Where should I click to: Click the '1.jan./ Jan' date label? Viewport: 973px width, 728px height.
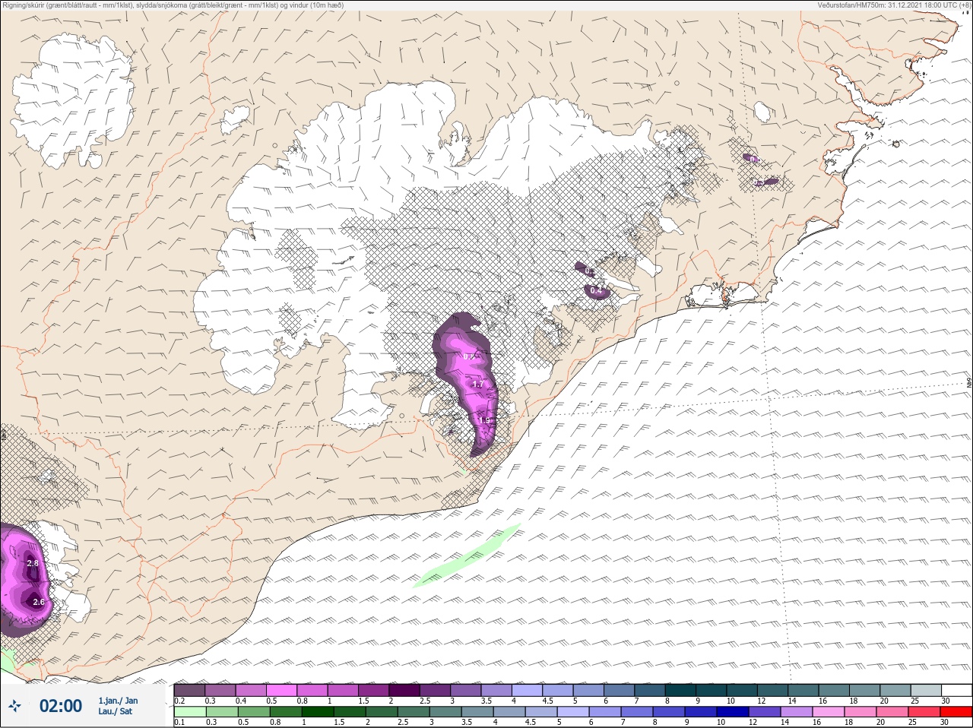[x=118, y=701]
